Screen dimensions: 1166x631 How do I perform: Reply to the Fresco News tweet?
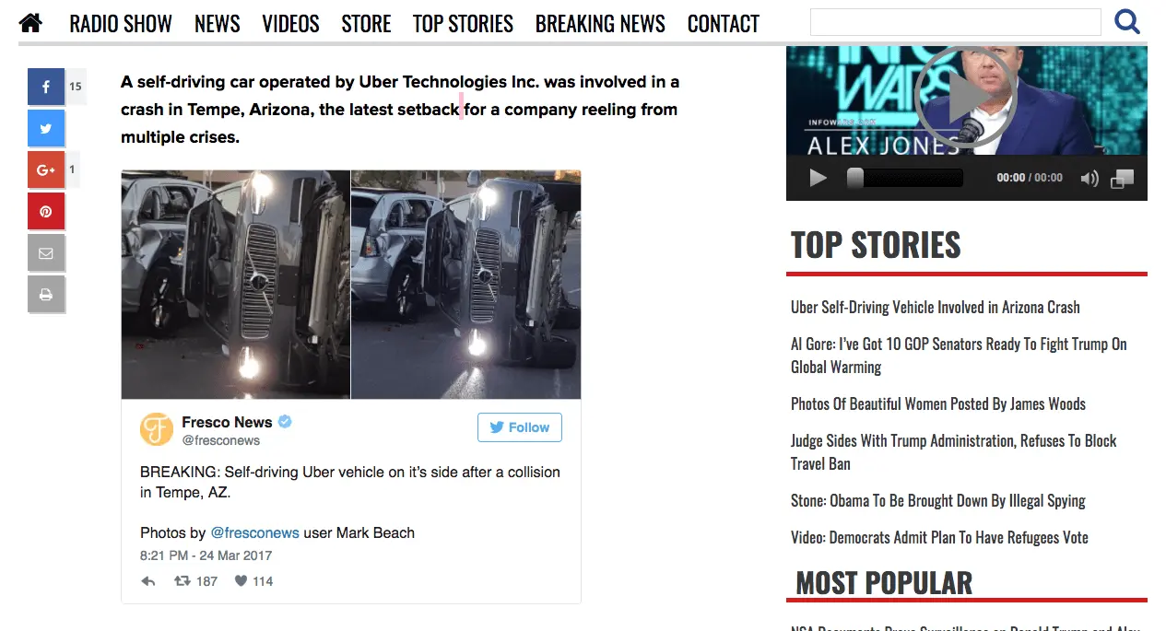click(148, 581)
